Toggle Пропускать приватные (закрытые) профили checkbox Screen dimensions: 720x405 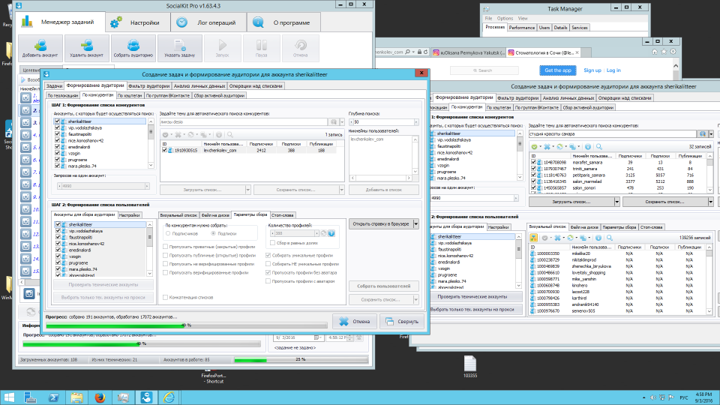tap(165, 247)
